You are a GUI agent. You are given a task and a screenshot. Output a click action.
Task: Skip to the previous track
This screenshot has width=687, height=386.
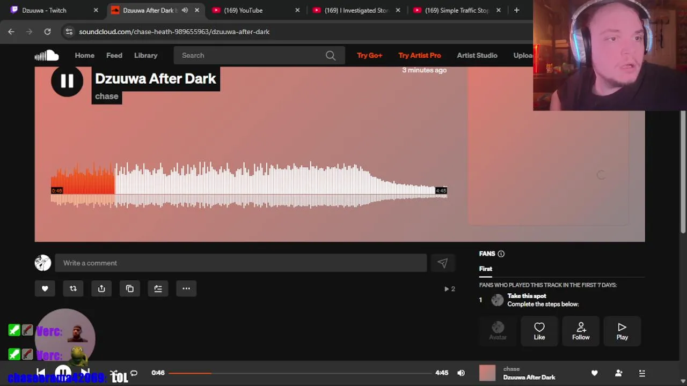pos(41,373)
